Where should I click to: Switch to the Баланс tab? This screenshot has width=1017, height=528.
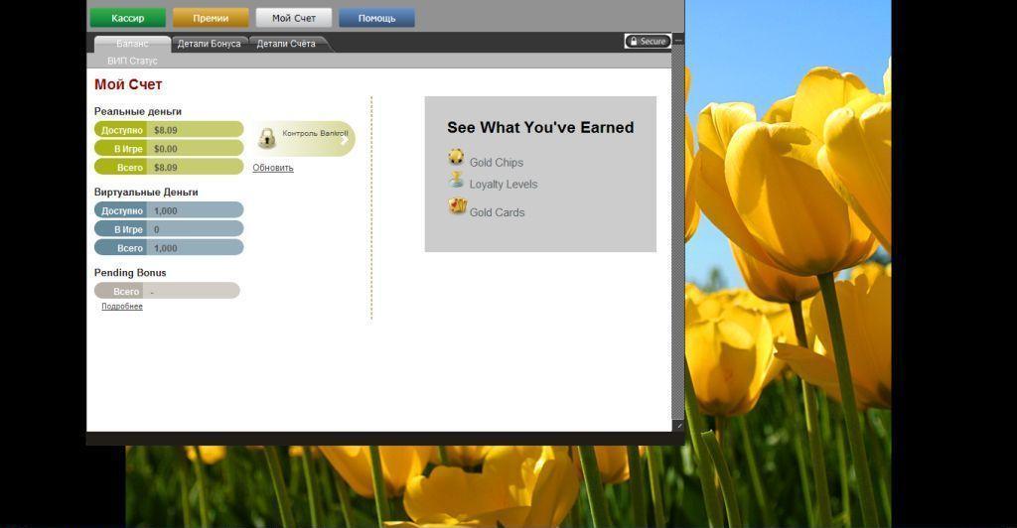131,44
